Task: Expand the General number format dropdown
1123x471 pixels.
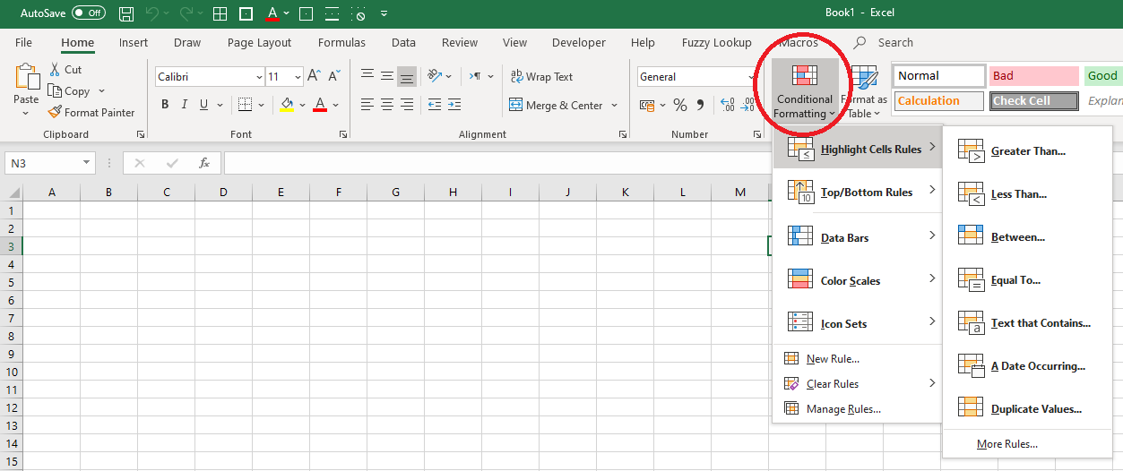Action: click(x=751, y=77)
